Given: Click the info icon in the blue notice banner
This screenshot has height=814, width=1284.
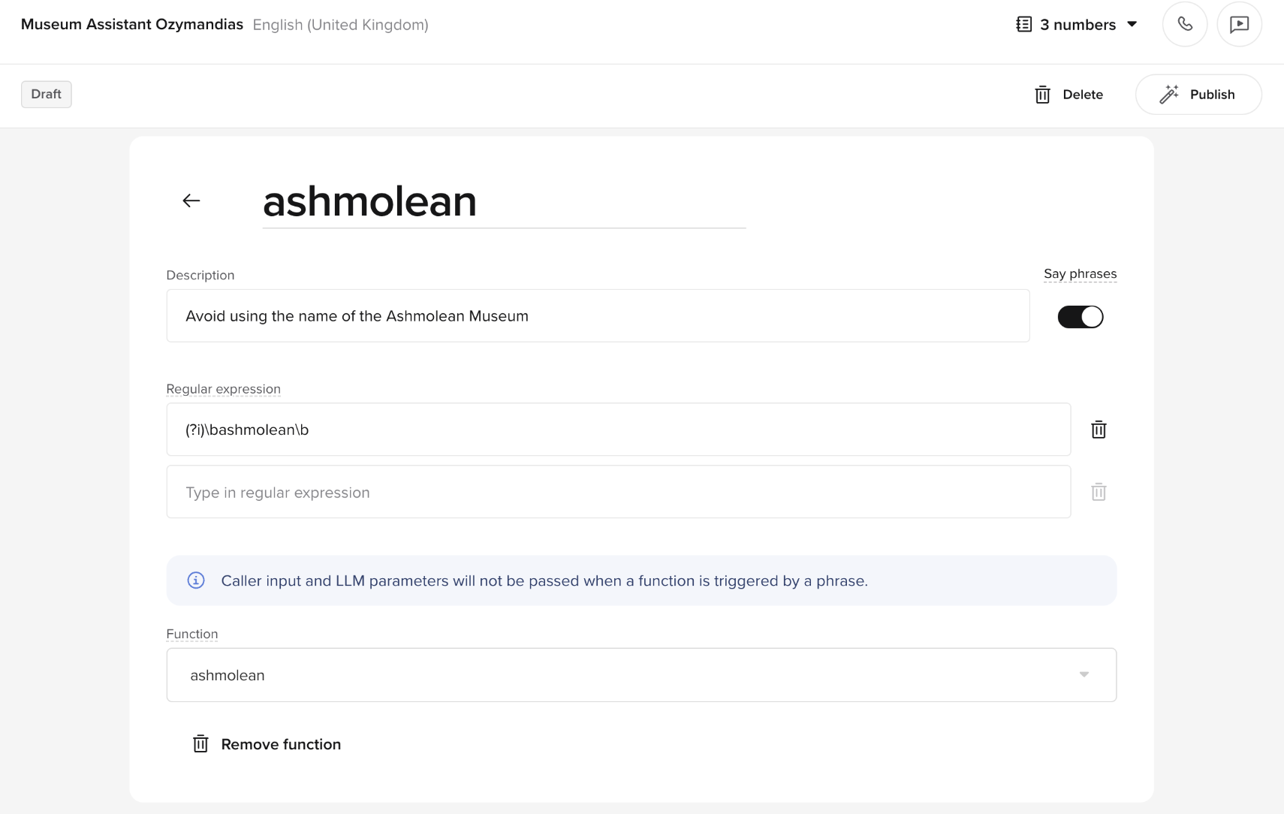Looking at the screenshot, I should (196, 580).
